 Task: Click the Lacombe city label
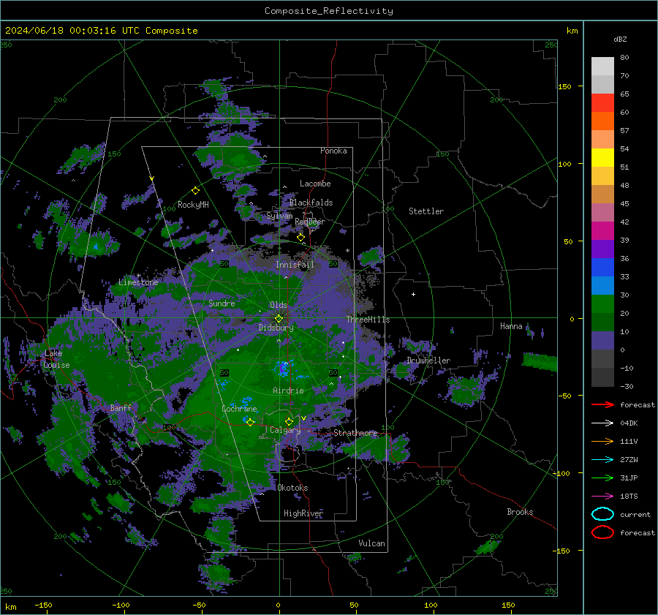(315, 184)
